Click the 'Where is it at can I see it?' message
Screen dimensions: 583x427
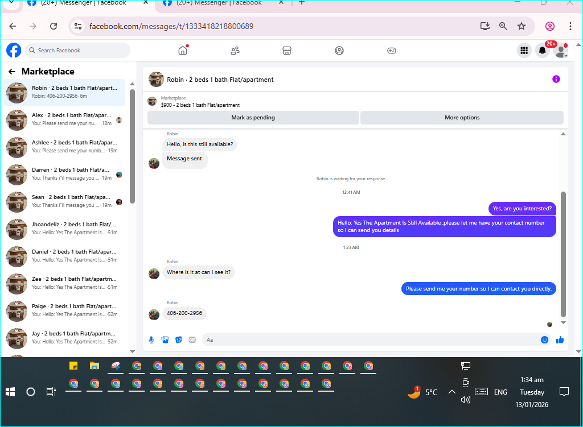tap(199, 272)
